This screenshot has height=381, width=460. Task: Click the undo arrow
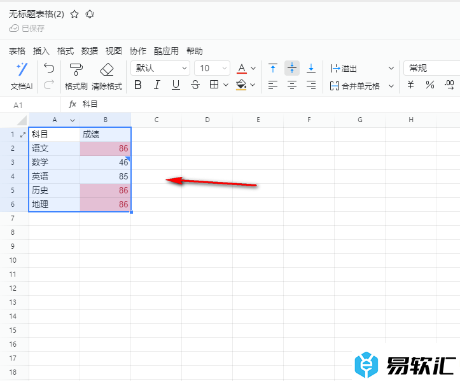point(49,68)
